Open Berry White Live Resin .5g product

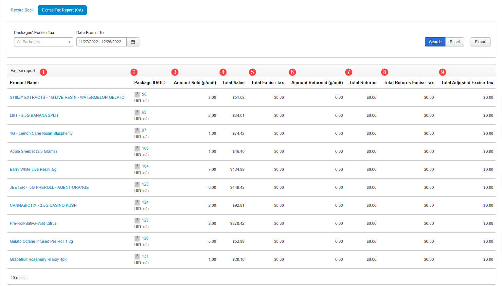click(x=33, y=170)
